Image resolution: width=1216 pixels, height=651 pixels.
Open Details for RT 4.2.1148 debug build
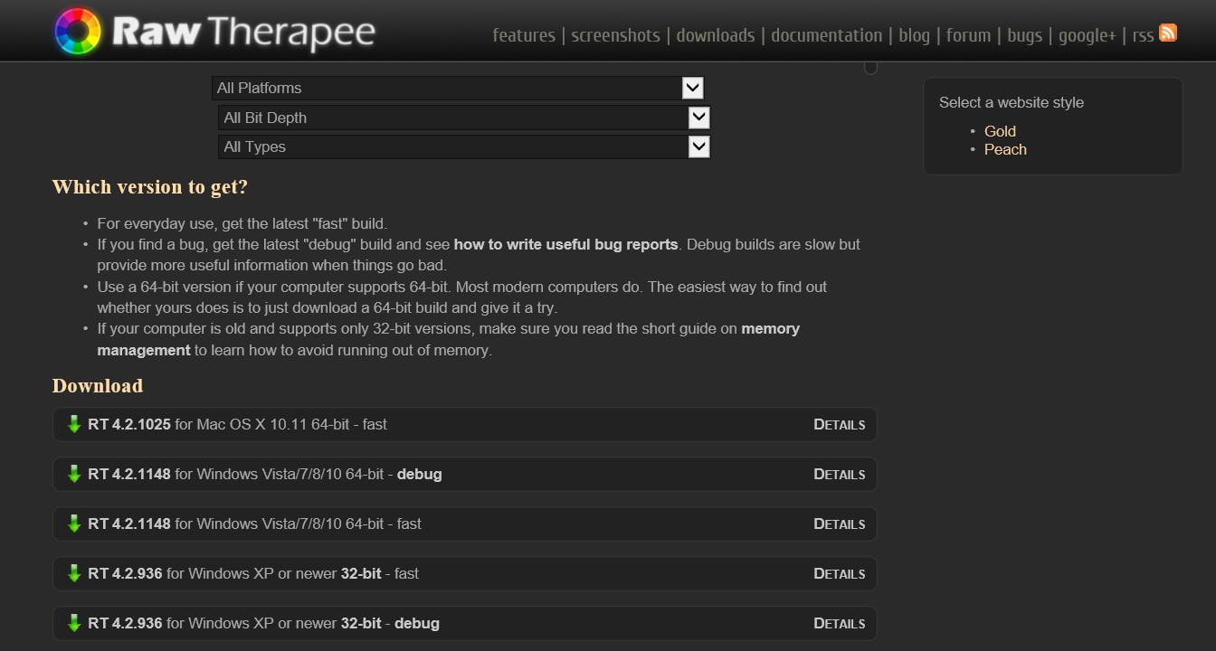pos(839,474)
